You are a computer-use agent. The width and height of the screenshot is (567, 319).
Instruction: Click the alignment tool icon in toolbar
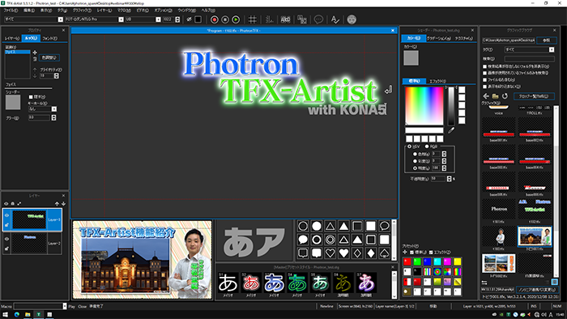pyautogui.click(x=269, y=19)
